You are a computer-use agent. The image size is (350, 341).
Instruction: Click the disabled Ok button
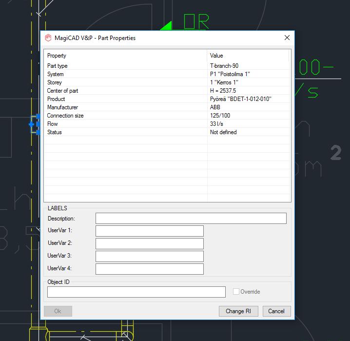coord(58,311)
